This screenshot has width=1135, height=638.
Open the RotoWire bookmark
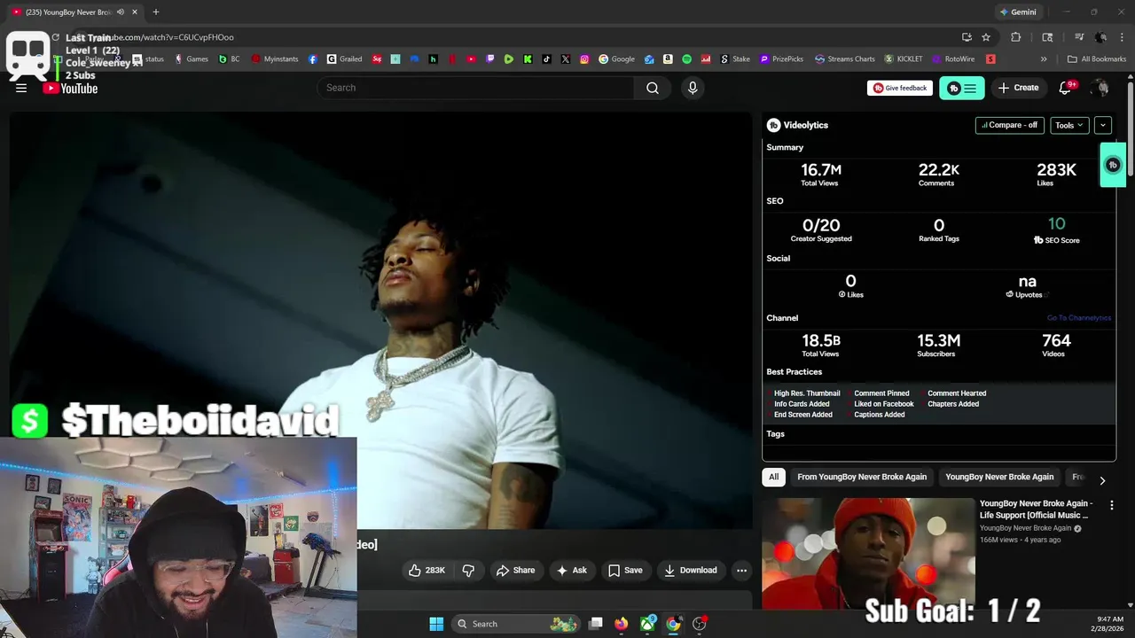click(x=953, y=59)
